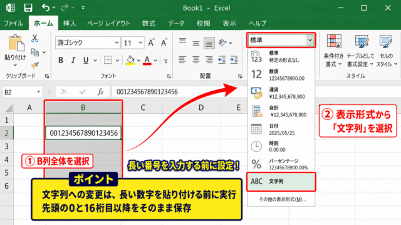Click the insert function fx icon
Viewport: 401px width, 225px height.
click(x=100, y=92)
